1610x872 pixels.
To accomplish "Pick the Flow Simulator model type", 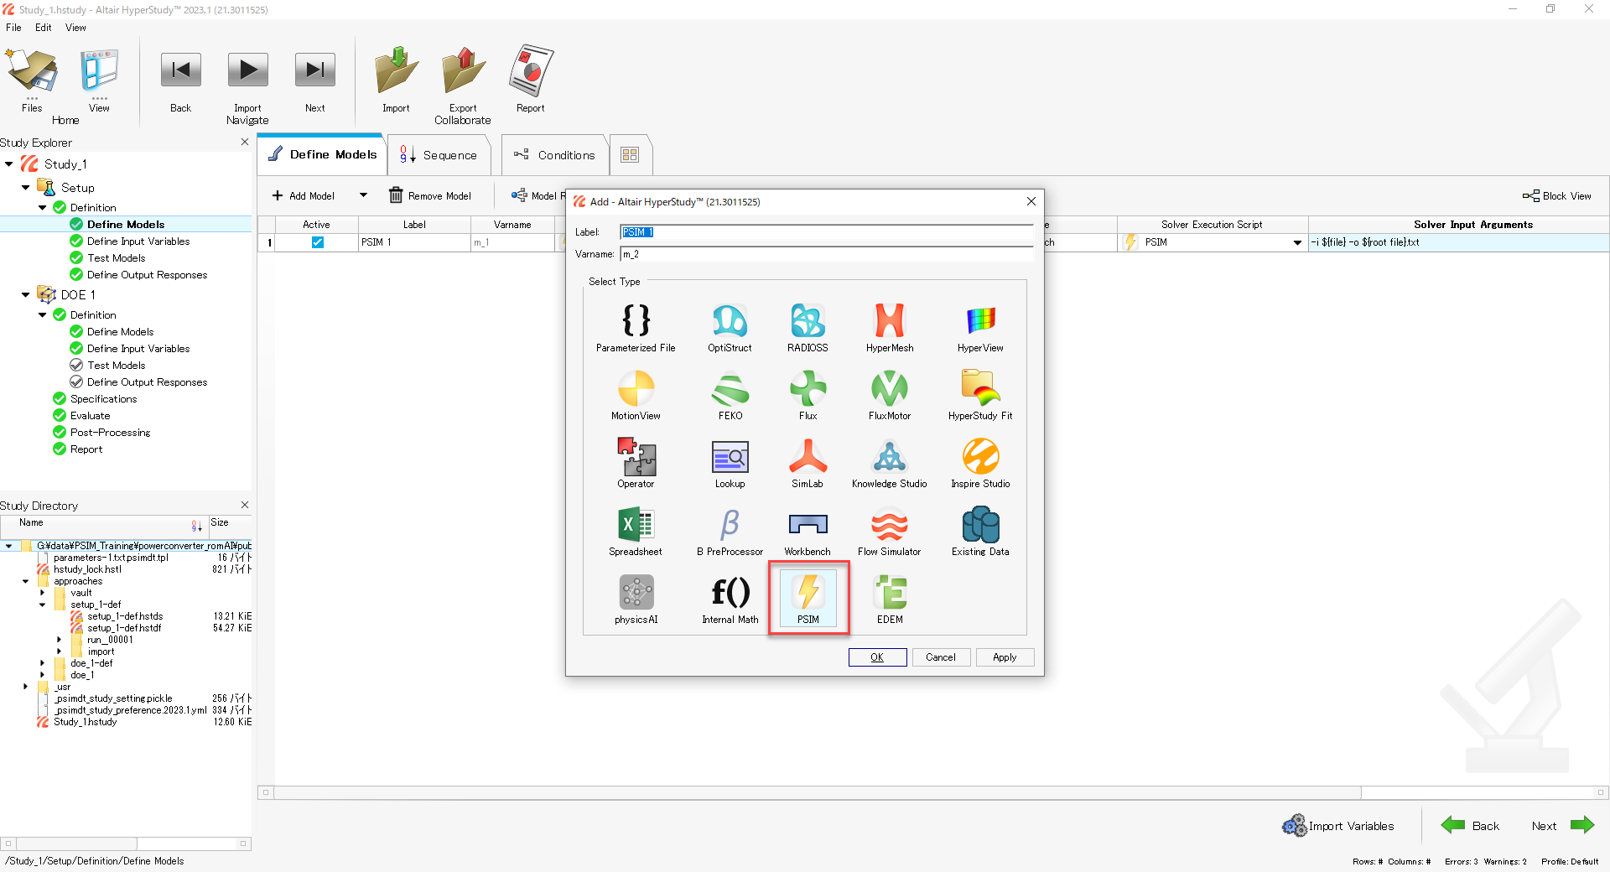I will click(x=890, y=532).
